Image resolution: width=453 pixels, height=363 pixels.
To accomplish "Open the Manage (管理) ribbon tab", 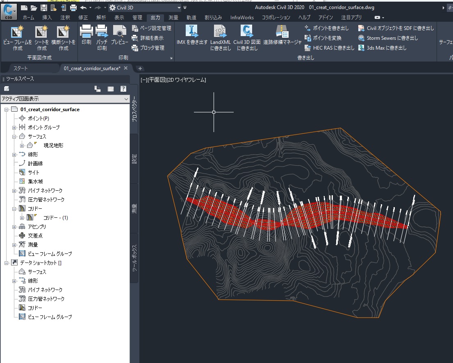I will click(137, 18).
